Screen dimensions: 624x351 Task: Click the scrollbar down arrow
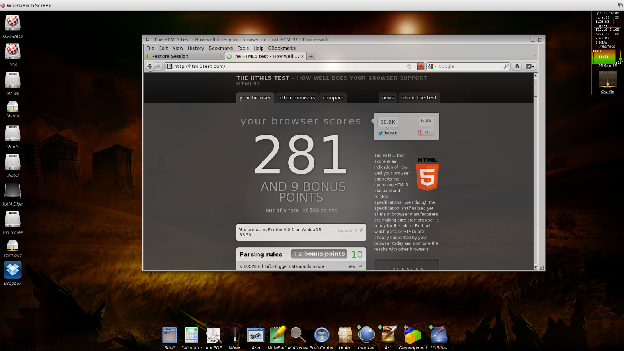535,268
